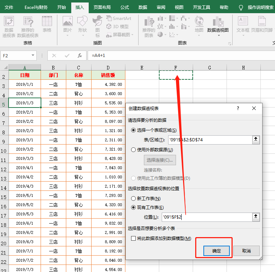This screenshot has width=275, height=272.
Task: Switch to the Page Layout tab
Action: [102, 7]
